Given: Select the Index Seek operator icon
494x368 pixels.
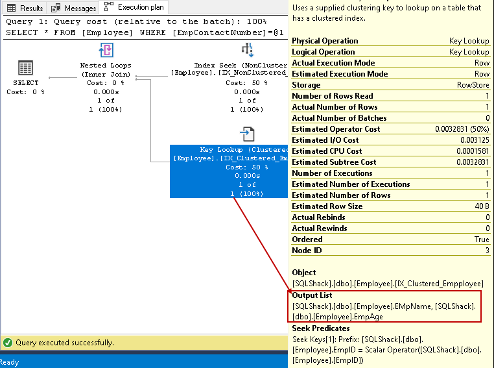Looking at the screenshot, I should point(248,50).
